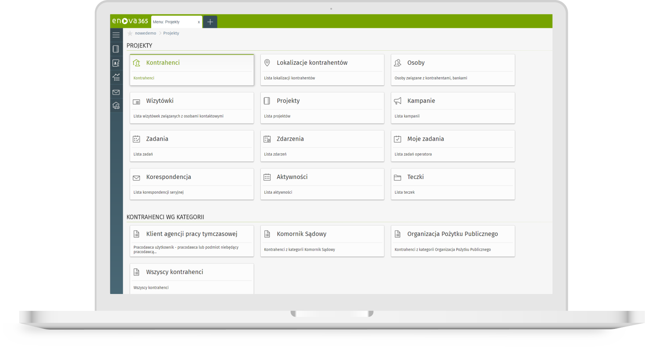The width and height of the screenshot is (645, 348).
Task: Open the hamburger menu in sidebar
Action: [x=116, y=35]
